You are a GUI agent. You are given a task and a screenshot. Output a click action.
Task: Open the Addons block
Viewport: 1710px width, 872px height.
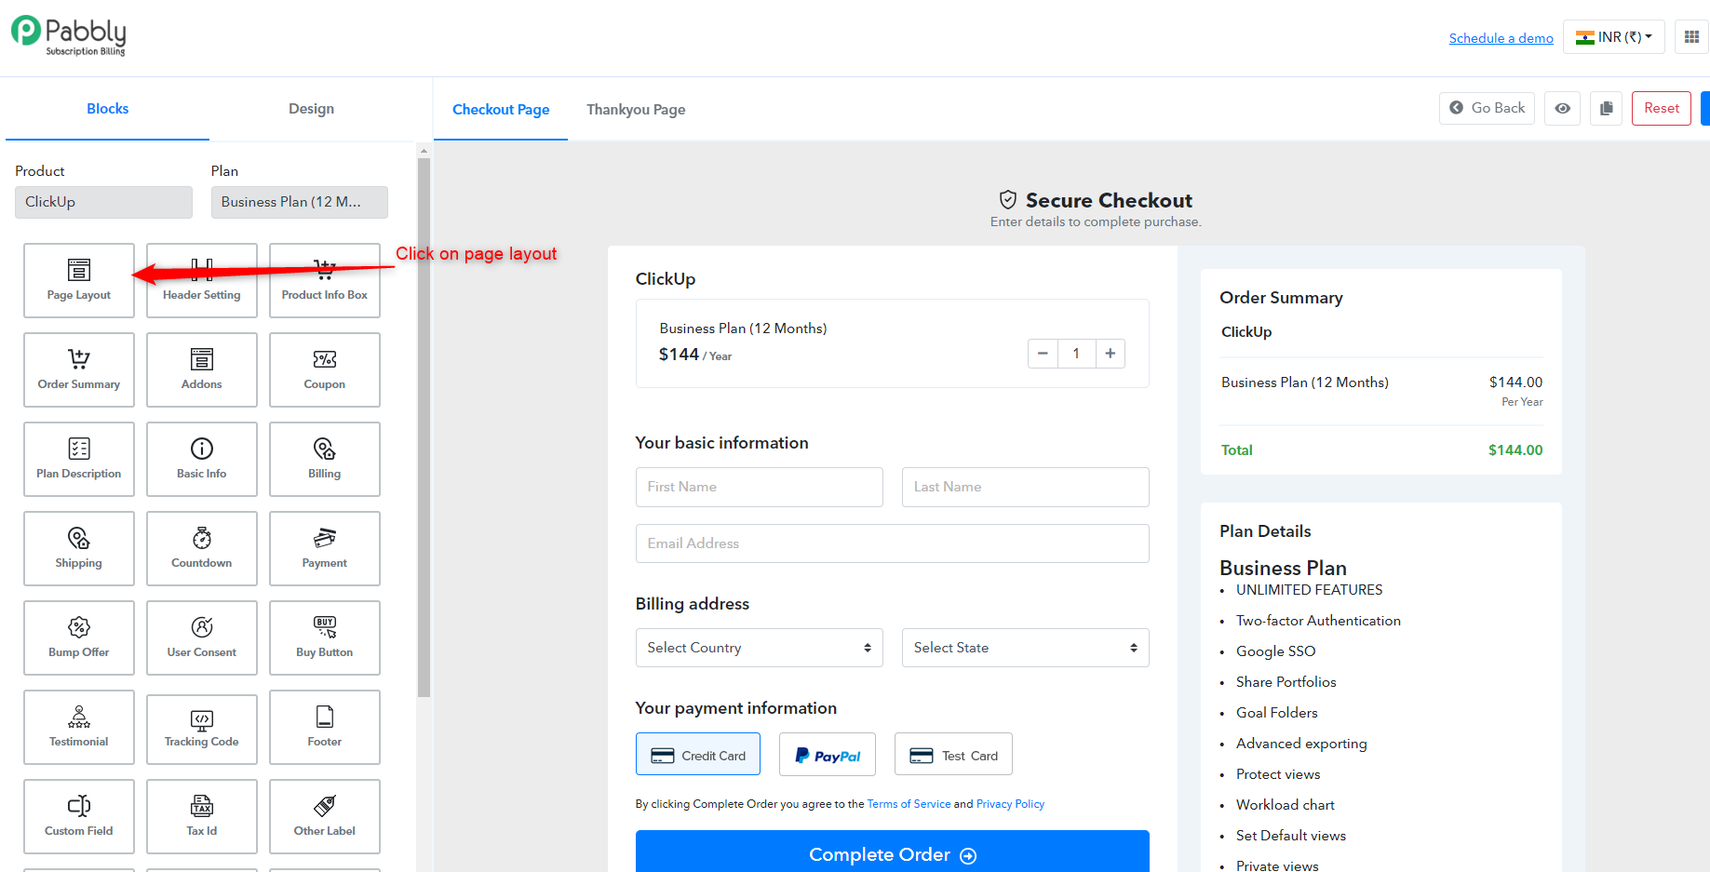[x=202, y=369]
